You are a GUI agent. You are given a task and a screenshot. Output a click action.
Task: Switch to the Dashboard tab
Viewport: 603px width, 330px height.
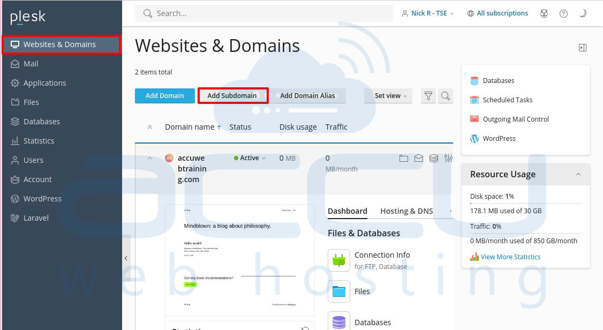(347, 211)
